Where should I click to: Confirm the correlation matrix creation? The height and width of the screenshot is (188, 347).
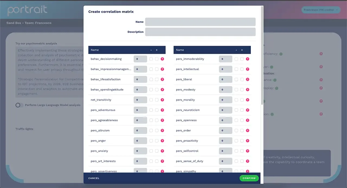coord(249,178)
